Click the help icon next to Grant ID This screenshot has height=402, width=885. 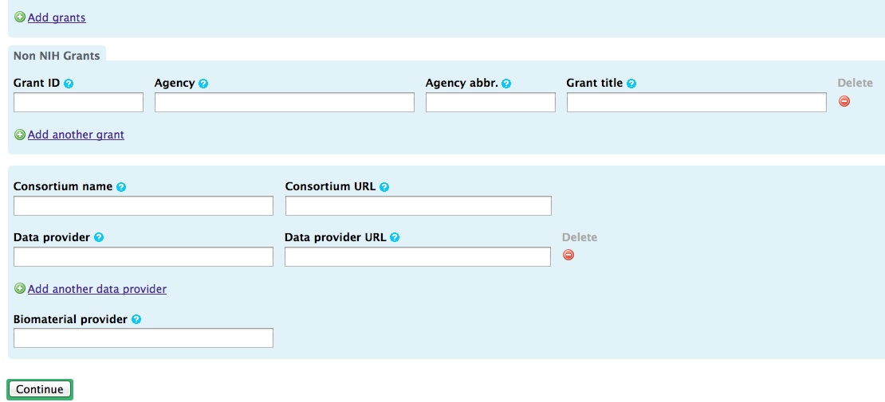(69, 84)
